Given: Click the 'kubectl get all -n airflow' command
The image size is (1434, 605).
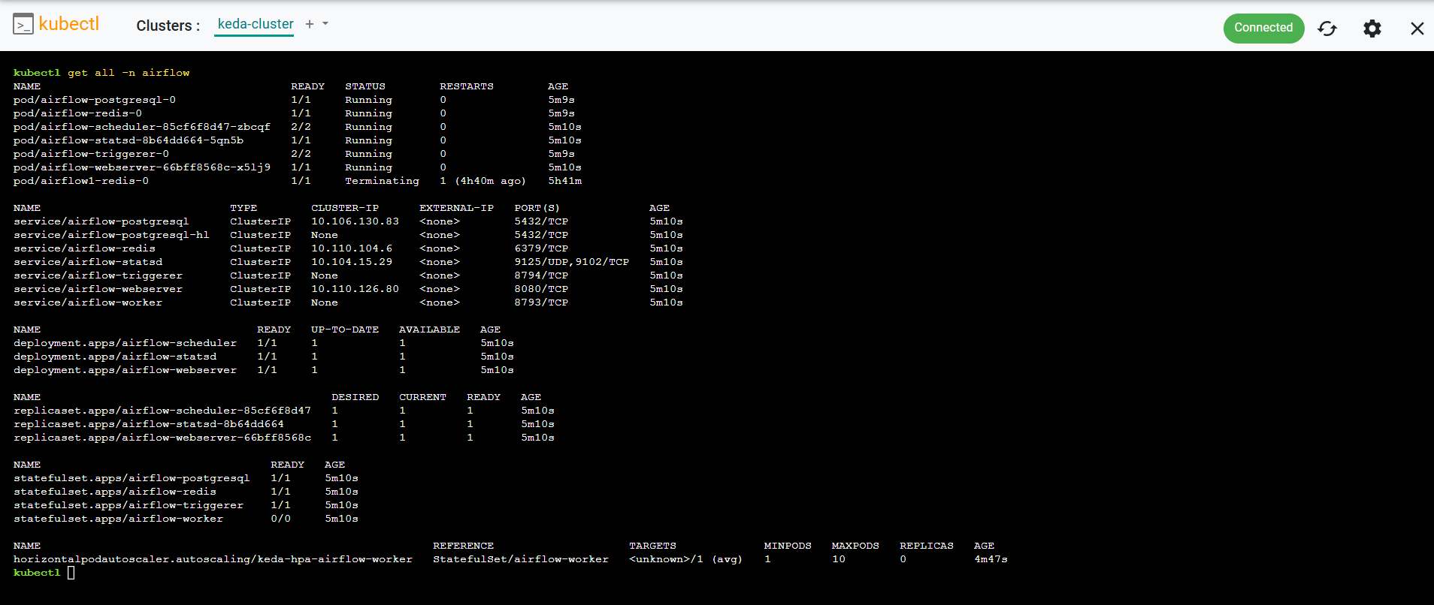Looking at the screenshot, I should click(x=101, y=73).
